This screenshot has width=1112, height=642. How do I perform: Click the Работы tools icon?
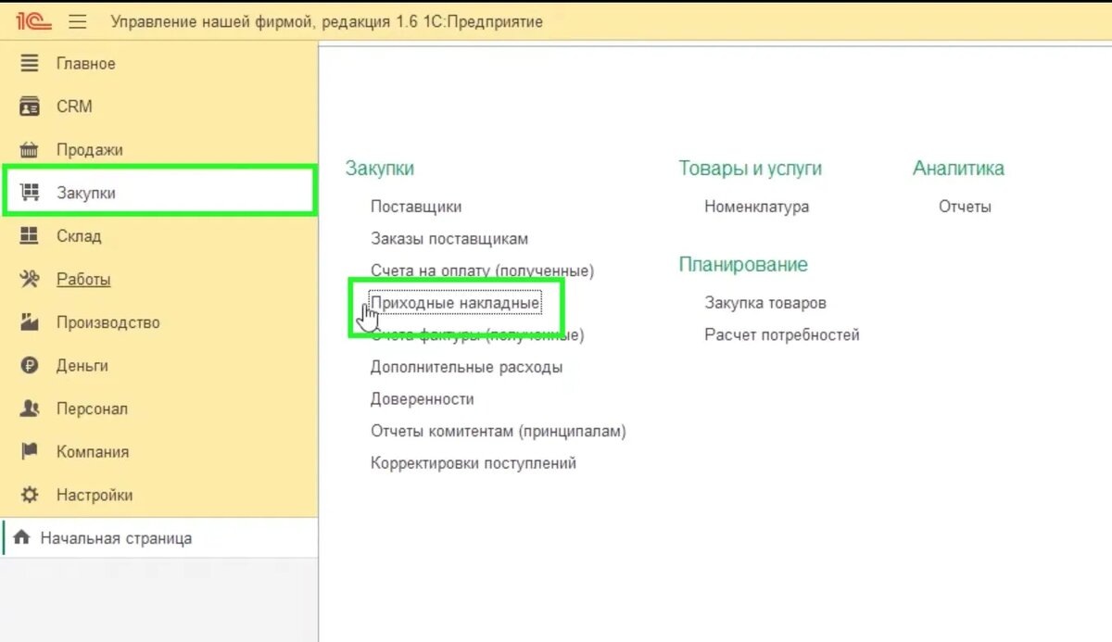pos(31,279)
